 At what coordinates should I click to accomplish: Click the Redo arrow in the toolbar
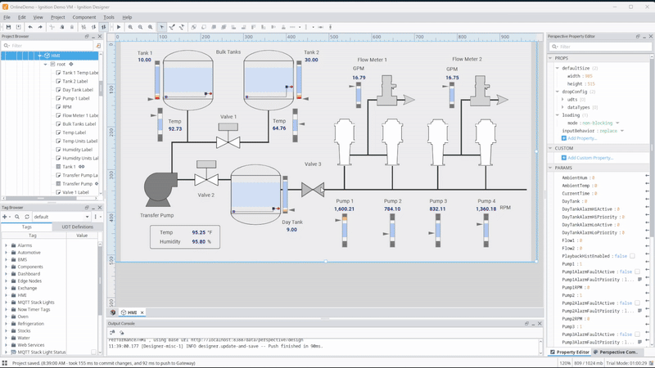click(40, 27)
